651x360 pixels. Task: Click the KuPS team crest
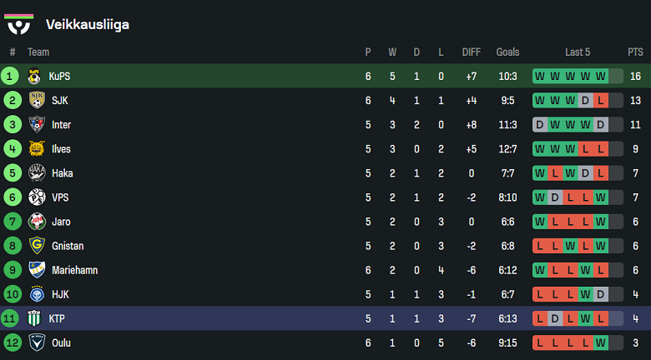(x=35, y=76)
